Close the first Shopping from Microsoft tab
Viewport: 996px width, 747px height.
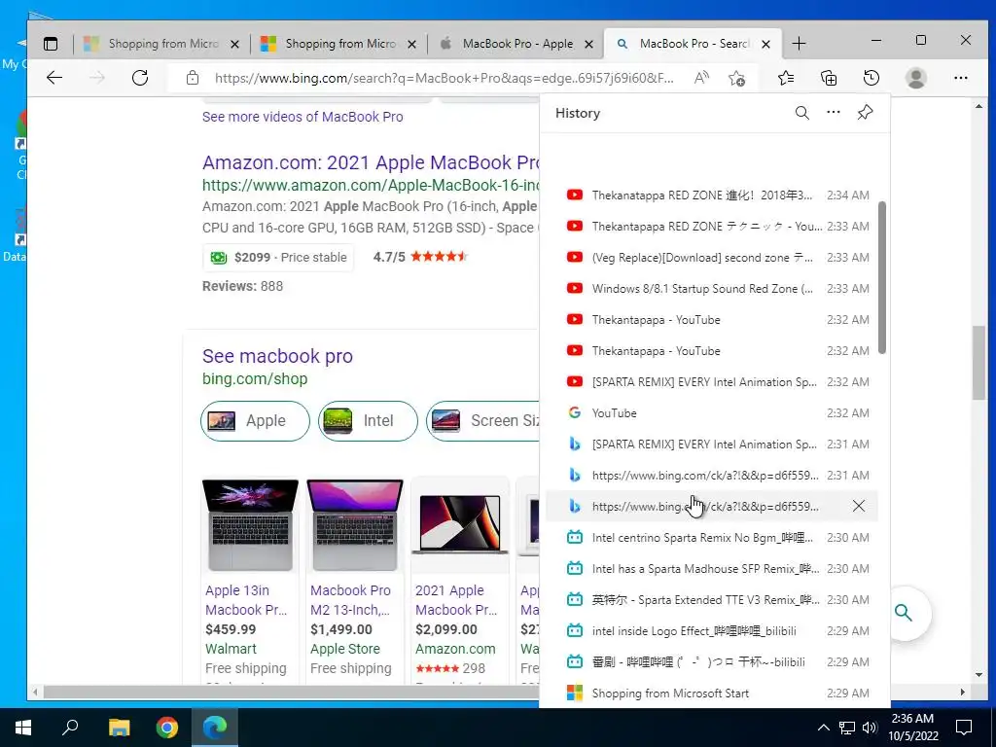[235, 45]
